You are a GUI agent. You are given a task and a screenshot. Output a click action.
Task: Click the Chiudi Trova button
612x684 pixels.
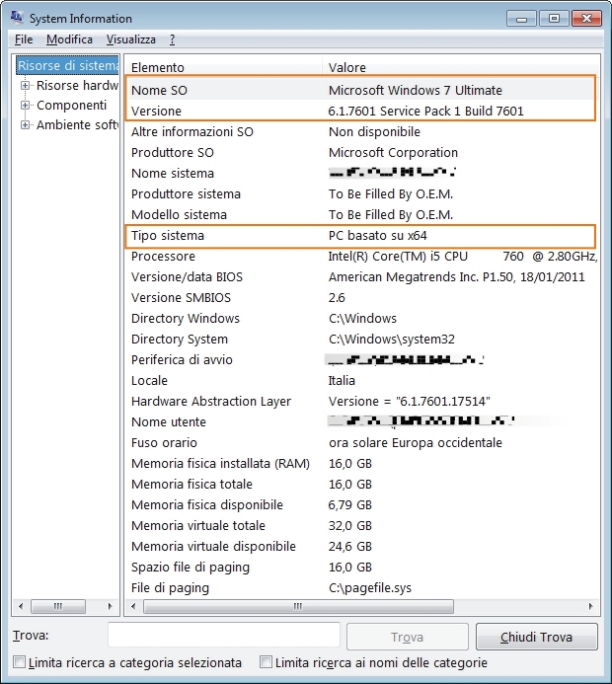point(537,637)
